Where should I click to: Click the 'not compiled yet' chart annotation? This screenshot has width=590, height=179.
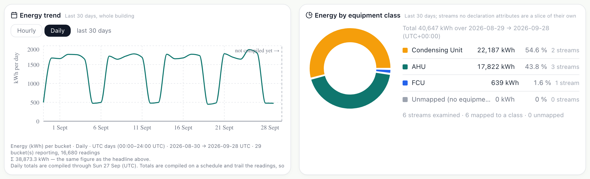coord(257,51)
